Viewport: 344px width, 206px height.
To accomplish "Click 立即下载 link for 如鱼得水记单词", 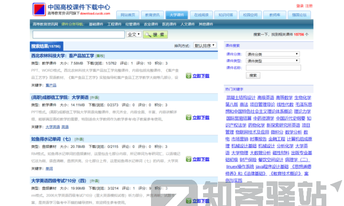I will tap(201, 159).
